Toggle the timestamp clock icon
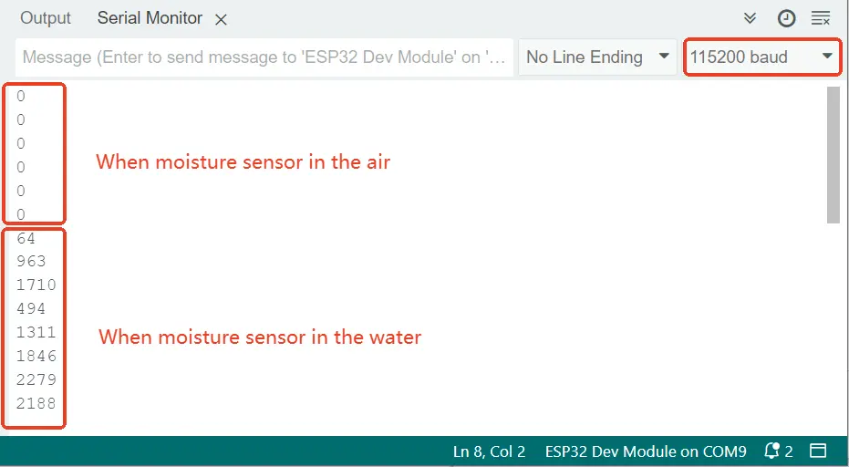 pos(786,18)
